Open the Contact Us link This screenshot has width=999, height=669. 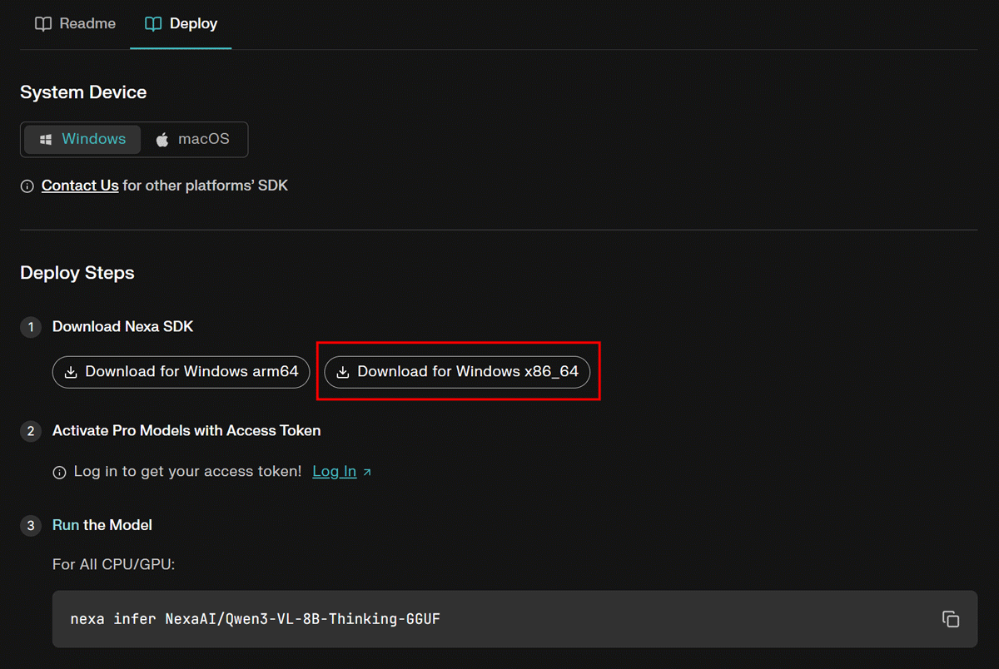point(80,186)
